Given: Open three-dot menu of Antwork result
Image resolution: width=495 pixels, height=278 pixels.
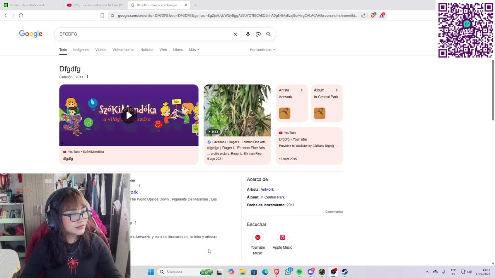Looking at the screenshot, I should point(139,185).
